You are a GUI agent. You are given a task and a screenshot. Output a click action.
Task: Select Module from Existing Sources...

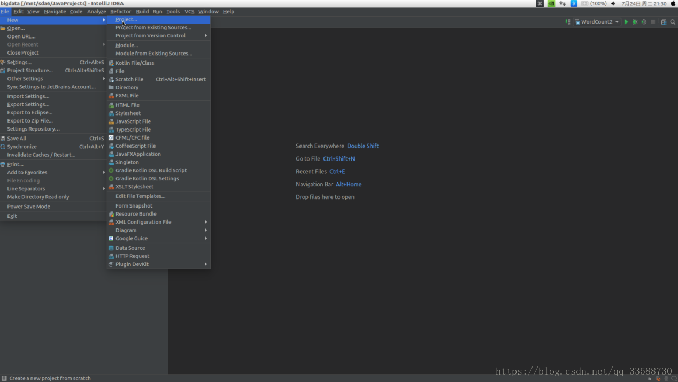pyautogui.click(x=158, y=54)
